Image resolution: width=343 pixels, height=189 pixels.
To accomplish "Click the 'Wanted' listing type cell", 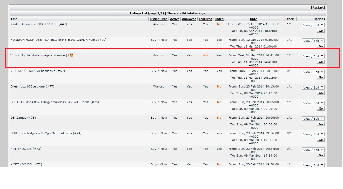I will 159,86.
